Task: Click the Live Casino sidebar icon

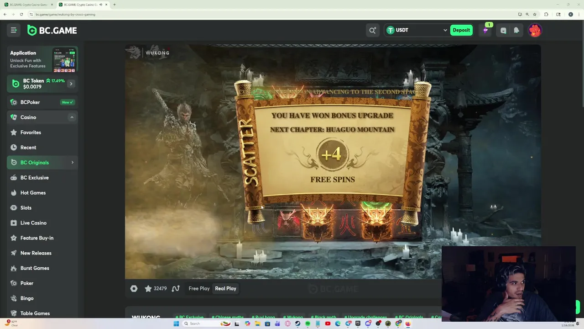Action: point(14,223)
